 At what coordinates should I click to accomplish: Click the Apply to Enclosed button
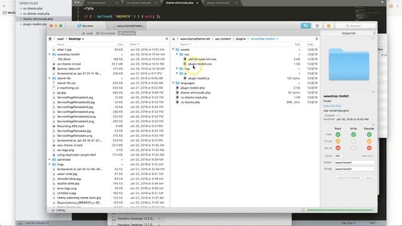pos(349,178)
